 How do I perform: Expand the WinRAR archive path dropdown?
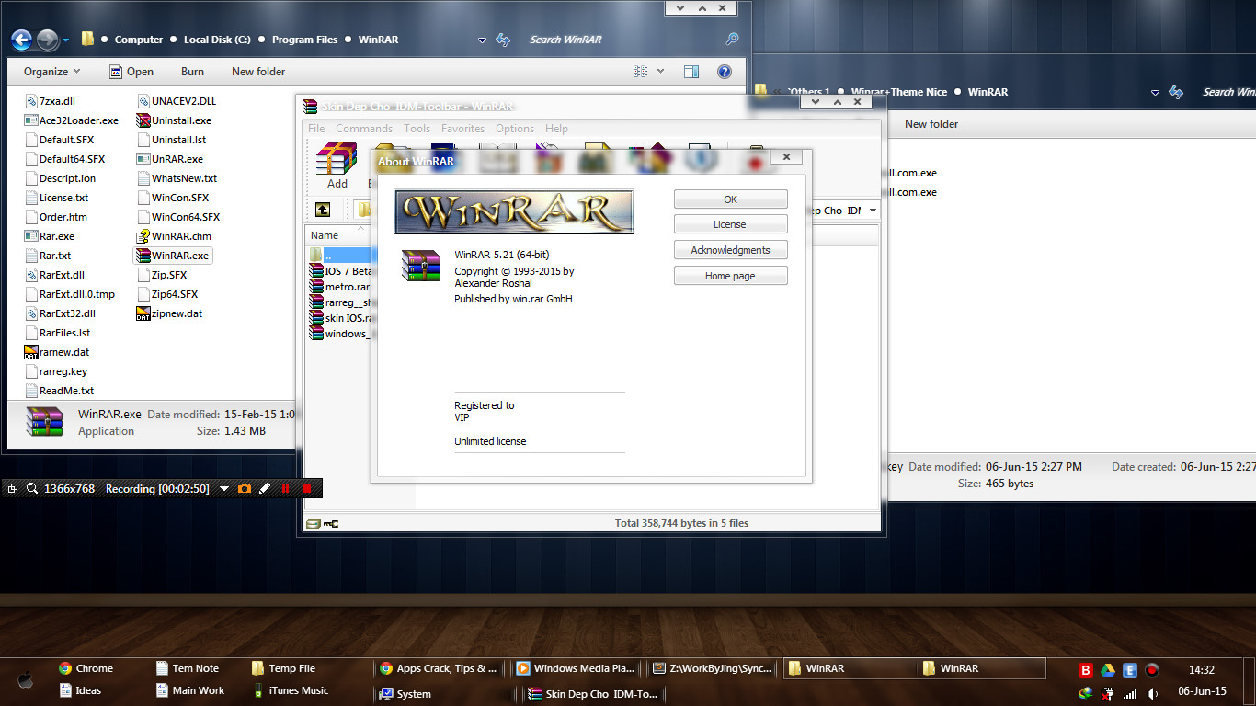[x=872, y=211]
